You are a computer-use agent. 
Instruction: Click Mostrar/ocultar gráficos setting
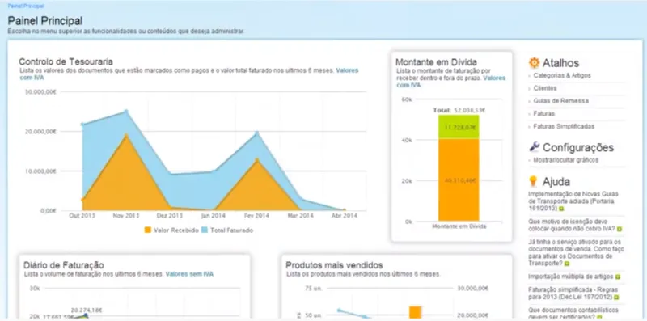[x=565, y=160]
